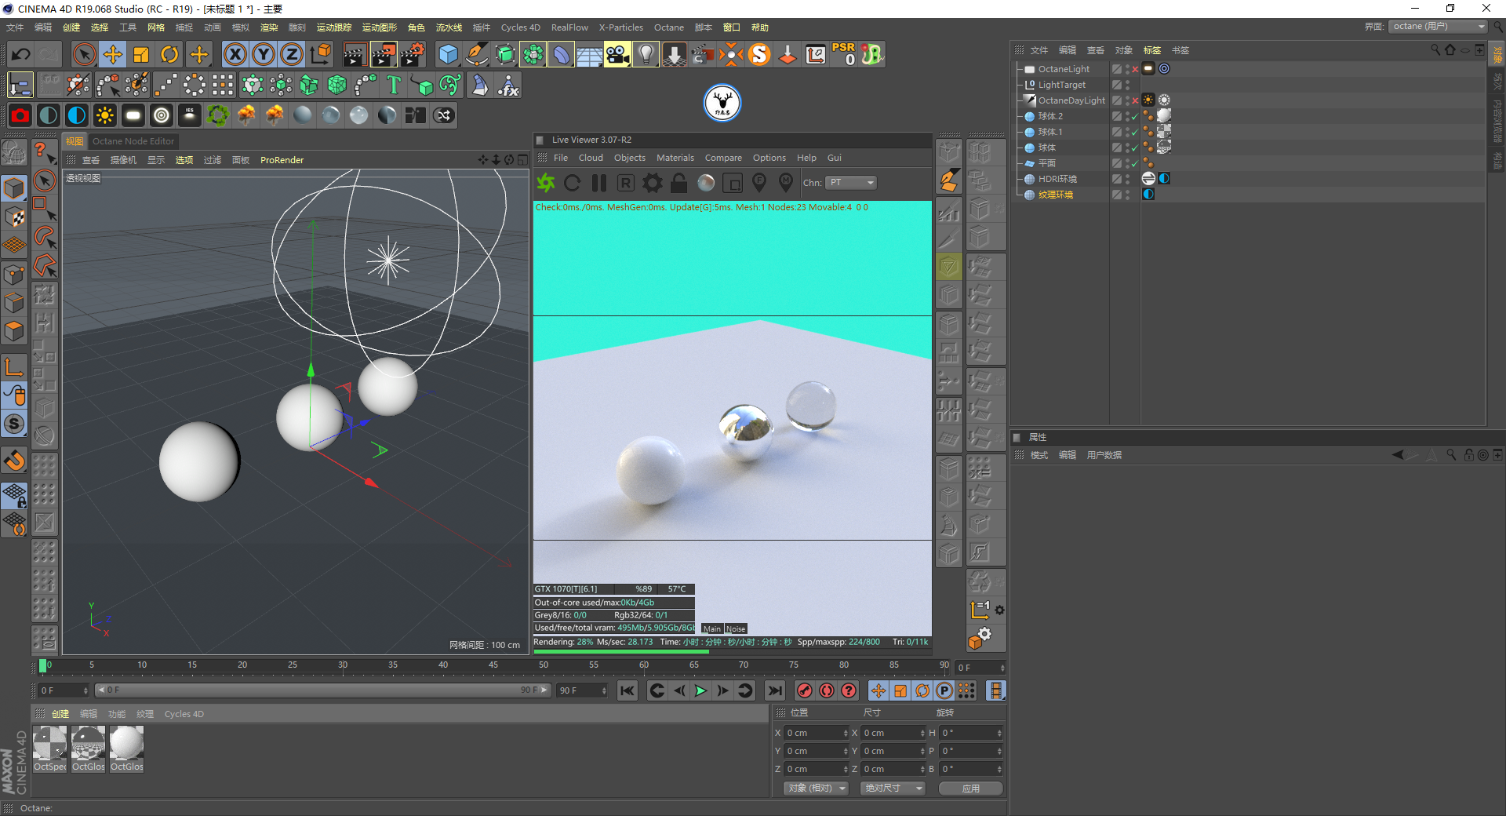Click the search icon in Object Manager
The image size is (1506, 816).
1435,50
